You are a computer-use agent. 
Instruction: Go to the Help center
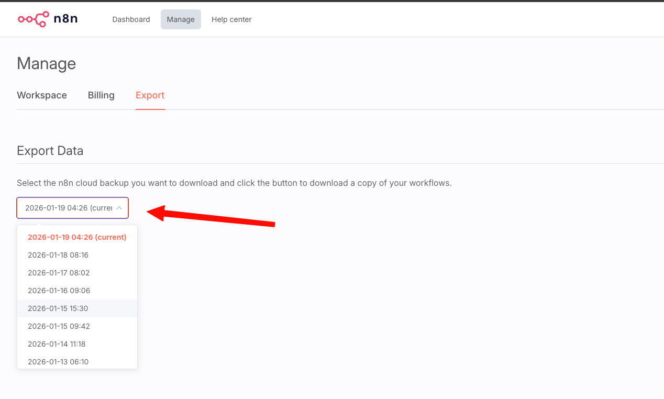pyautogui.click(x=231, y=19)
